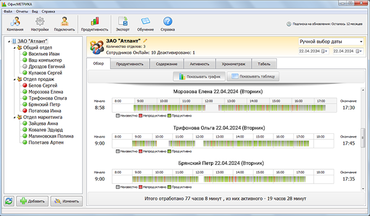
Task: Switch to the Содержание tab
Action: coord(167,64)
